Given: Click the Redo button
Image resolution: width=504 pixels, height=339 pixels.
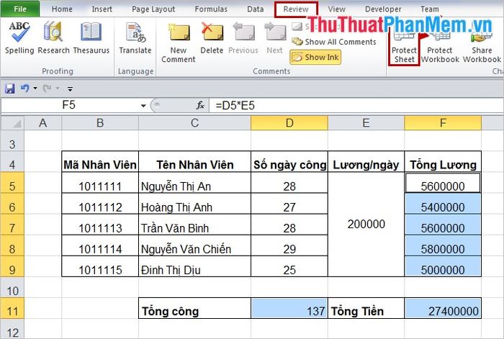Looking at the screenshot, I should (x=48, y=88).
